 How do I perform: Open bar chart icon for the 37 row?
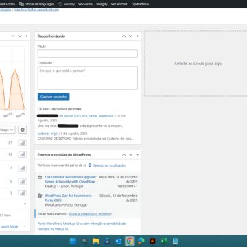click(23, 143)
